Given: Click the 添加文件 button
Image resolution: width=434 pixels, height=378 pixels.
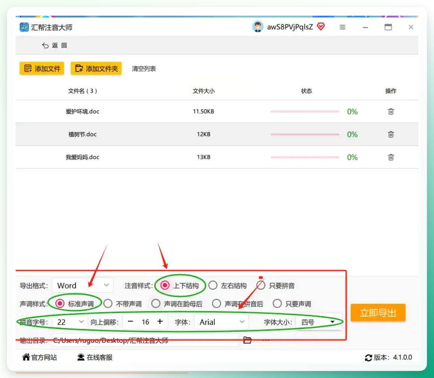Looking at the screenshot, I should tap(42, 69).
